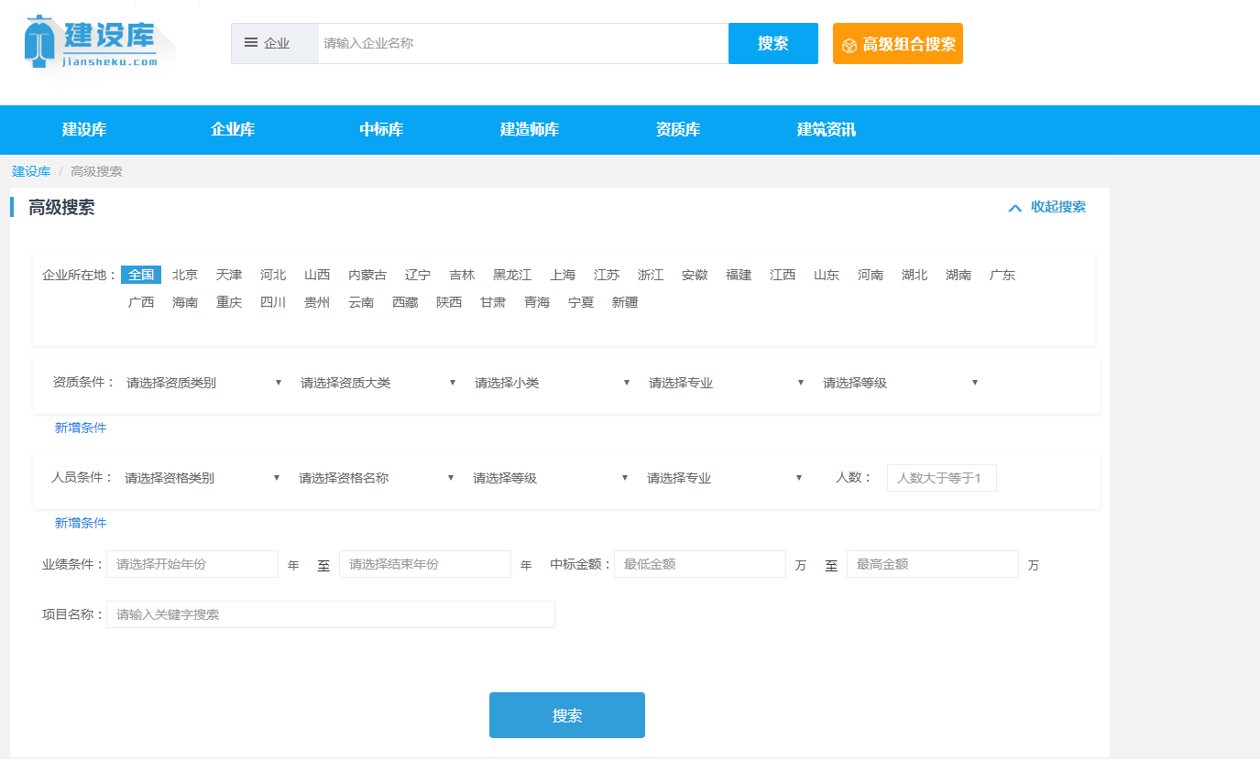Select 四川 region
Screen dimensions: 1260x760
tap(273, 302)
